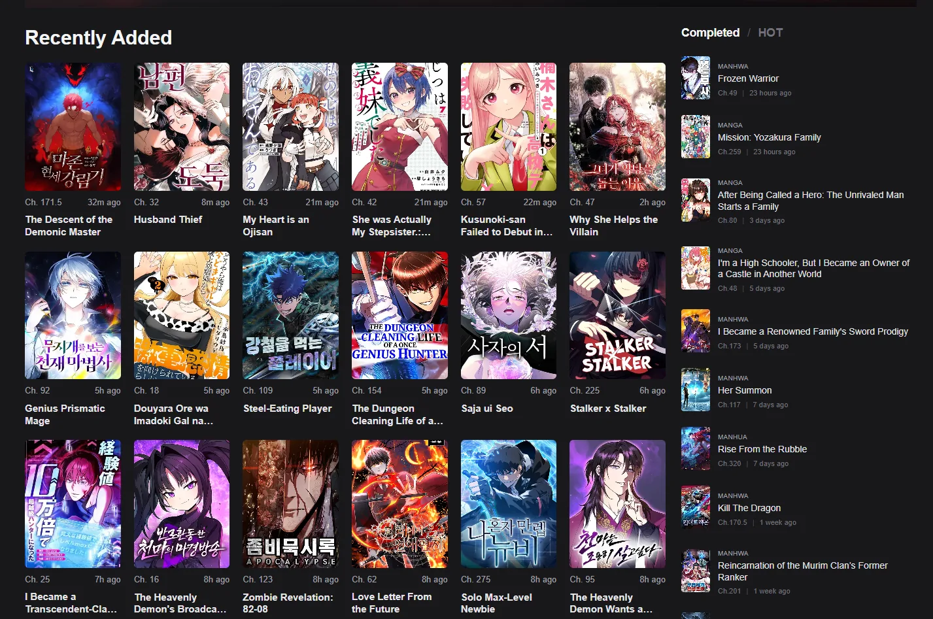The width and height of the screenshot is (933, 619).
Task: Click the Husband Thief title link
Action: [x=168, y=220]
